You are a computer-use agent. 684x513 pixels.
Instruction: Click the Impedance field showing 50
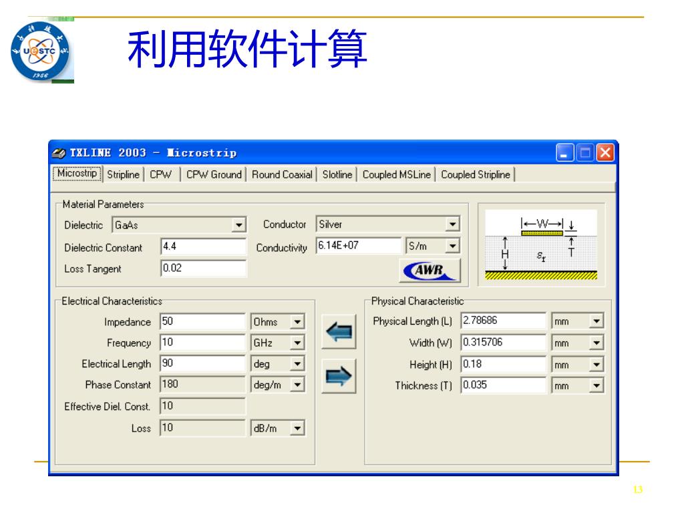point(202,321)
